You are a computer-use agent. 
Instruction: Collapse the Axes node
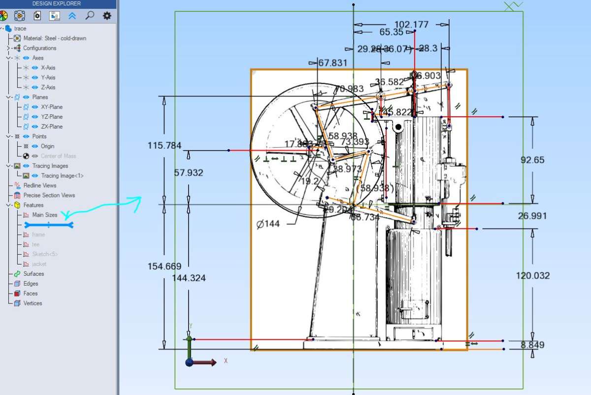point(8,58)
